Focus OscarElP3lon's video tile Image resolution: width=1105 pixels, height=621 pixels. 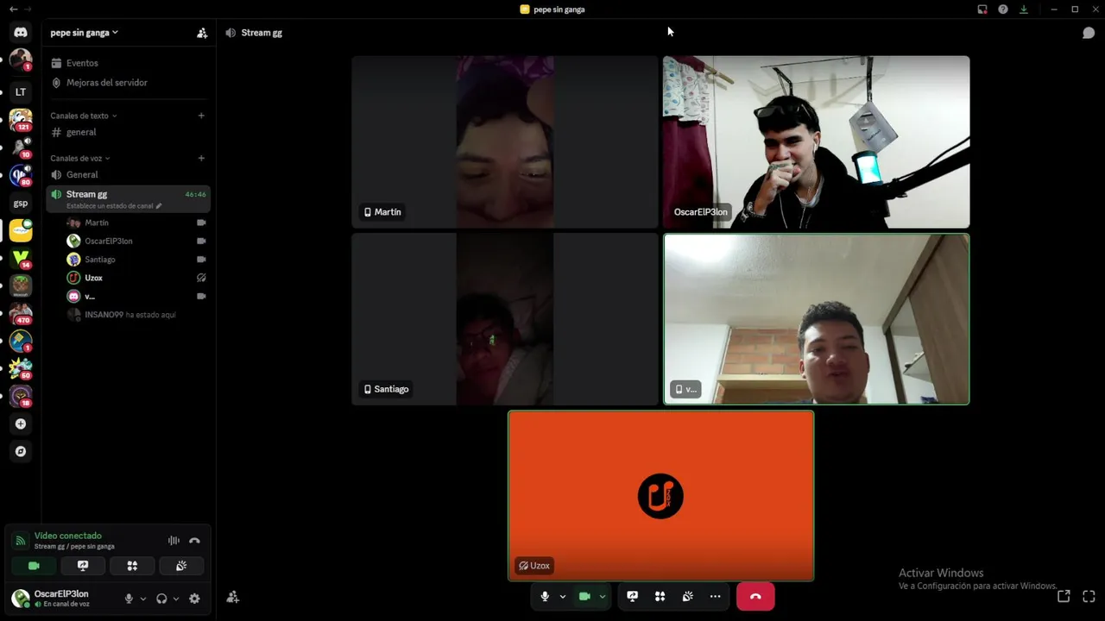pyautogui.click(x=816, y=142)
